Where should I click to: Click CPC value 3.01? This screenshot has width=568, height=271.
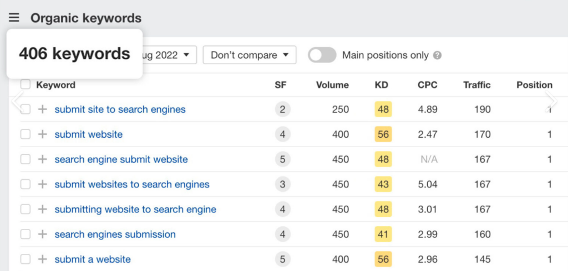428,209
